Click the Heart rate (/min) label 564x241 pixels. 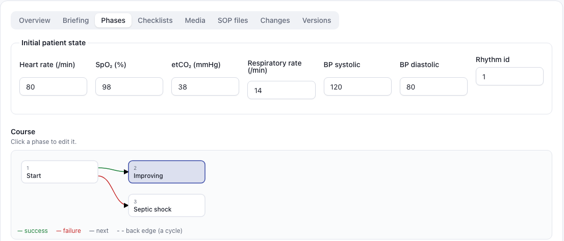click(x=47, y=65)
